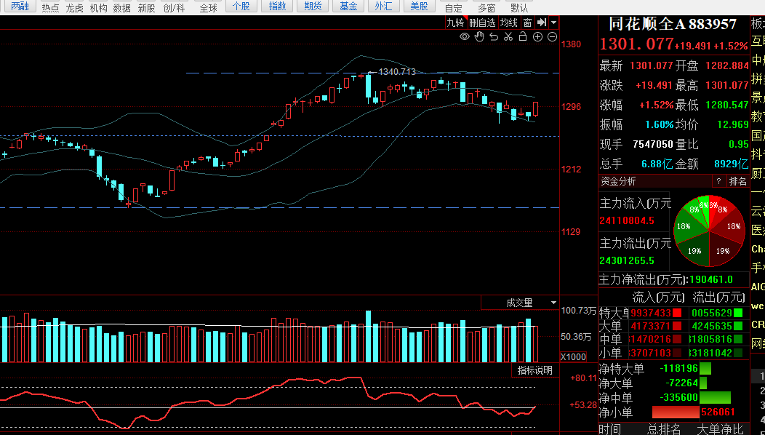Click the 金额 value 8929亿
Image resolution: width=765 pixels, height=435 pixels.
click(732, 164)
